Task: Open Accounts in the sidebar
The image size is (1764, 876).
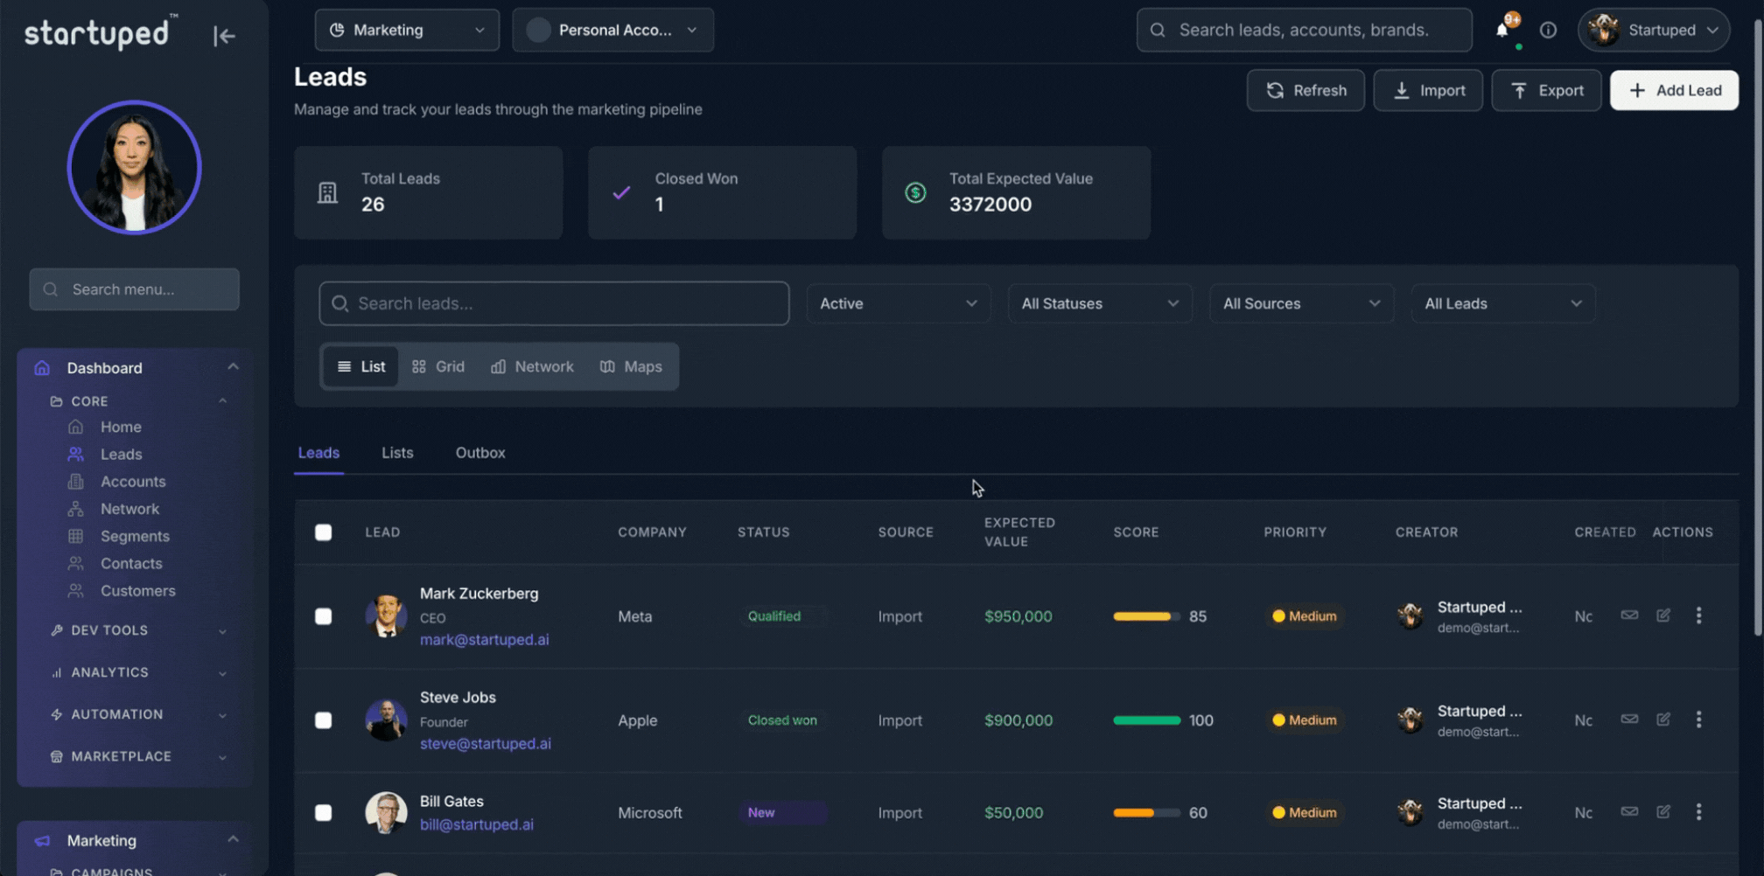Action: point(133,482)
